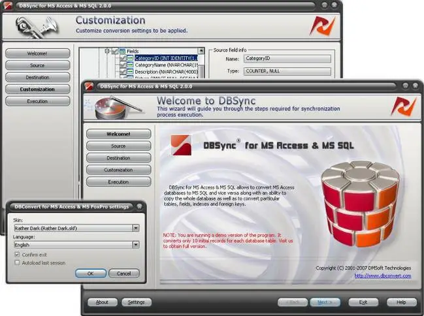The width and height of the screenshot is (424, 316).
Task: Click the Source step in the Customization window
Action: [38, 65]
